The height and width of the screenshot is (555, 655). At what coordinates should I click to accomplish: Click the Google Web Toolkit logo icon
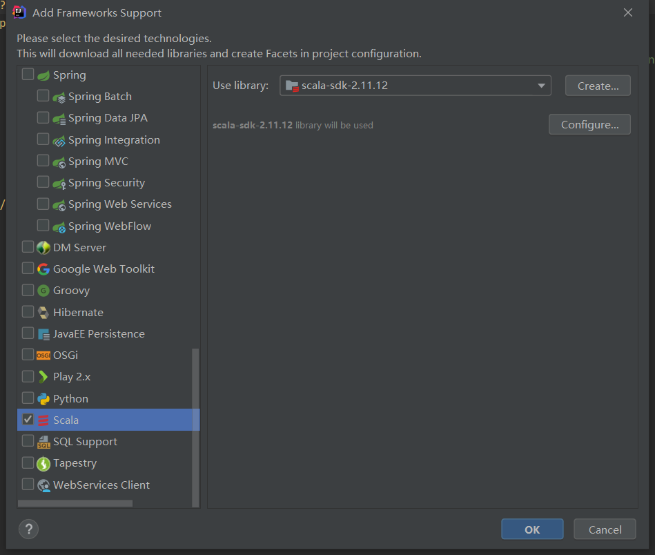coord(43,269)
